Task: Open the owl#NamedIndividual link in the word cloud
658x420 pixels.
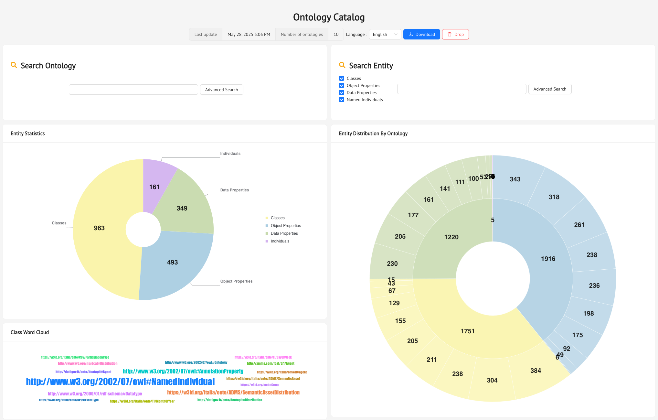Action: (x=120, y=382)
